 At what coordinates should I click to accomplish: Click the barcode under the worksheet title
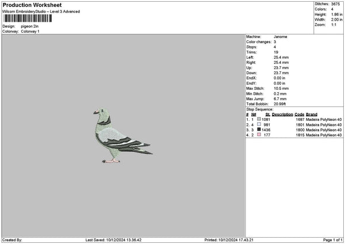click(28, 18)
